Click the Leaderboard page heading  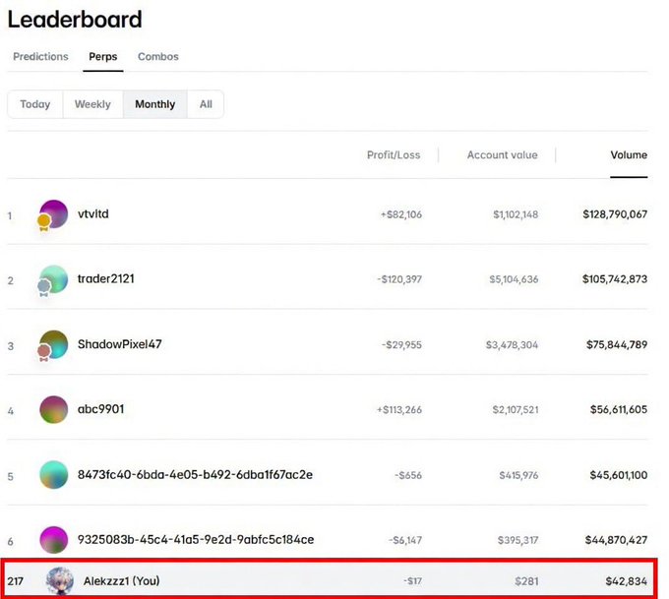[x=75, y=20]
